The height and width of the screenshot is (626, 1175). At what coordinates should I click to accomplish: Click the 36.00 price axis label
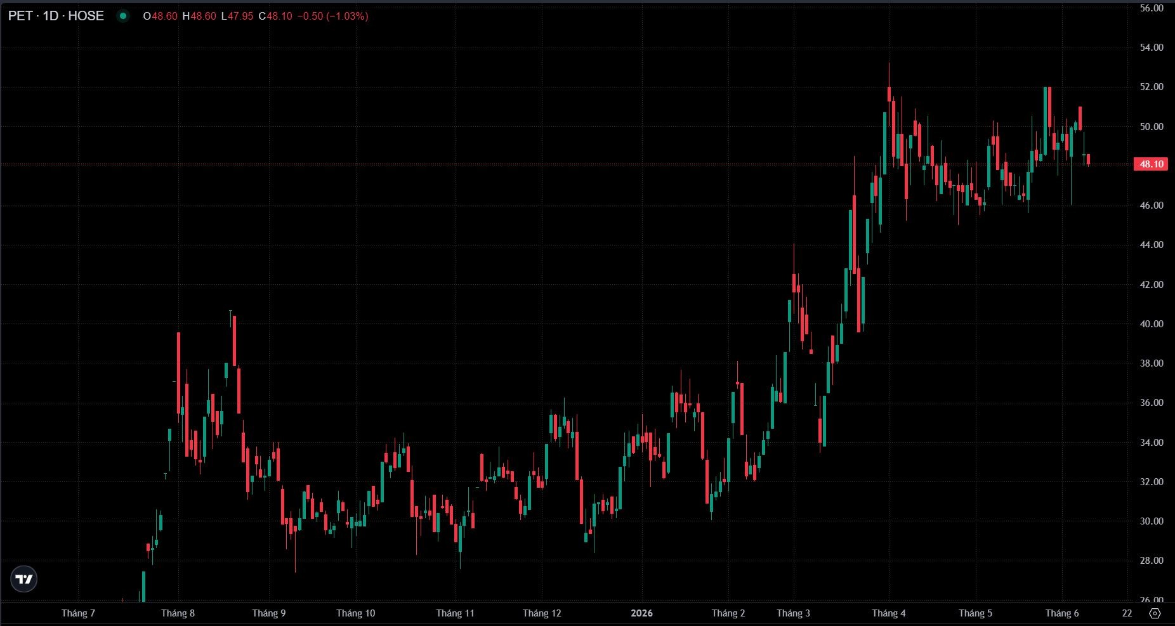[x=1152, y=403]
